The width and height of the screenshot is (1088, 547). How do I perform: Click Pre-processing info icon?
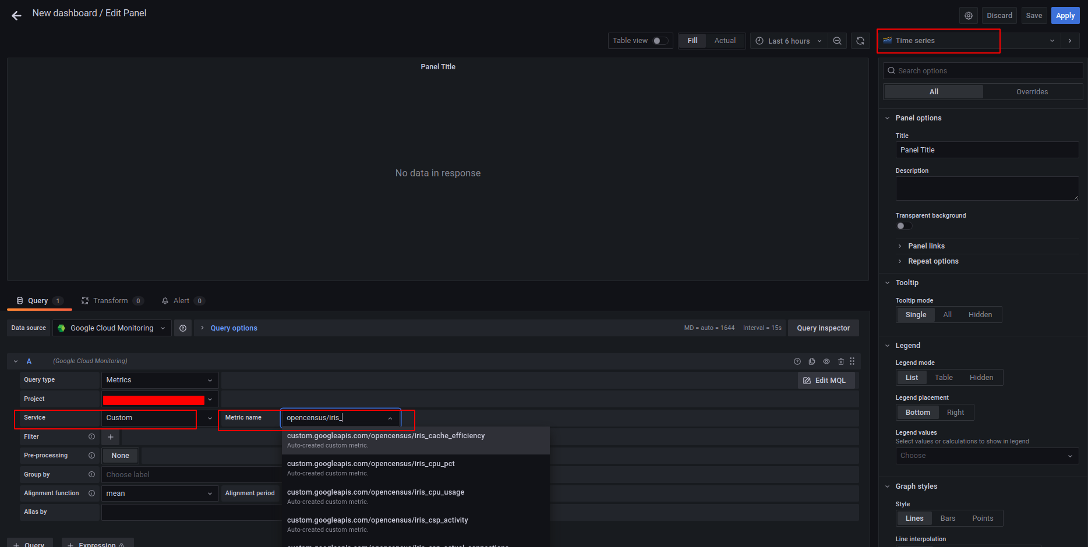[91, 456]
